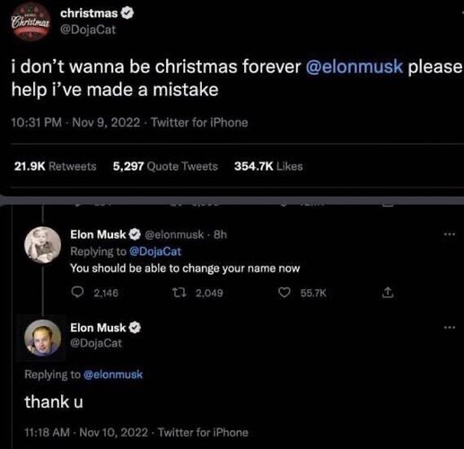View the 5,297 Quote Tweets list
This screenshot has width=464, height=449.
(x=165, y=166)
